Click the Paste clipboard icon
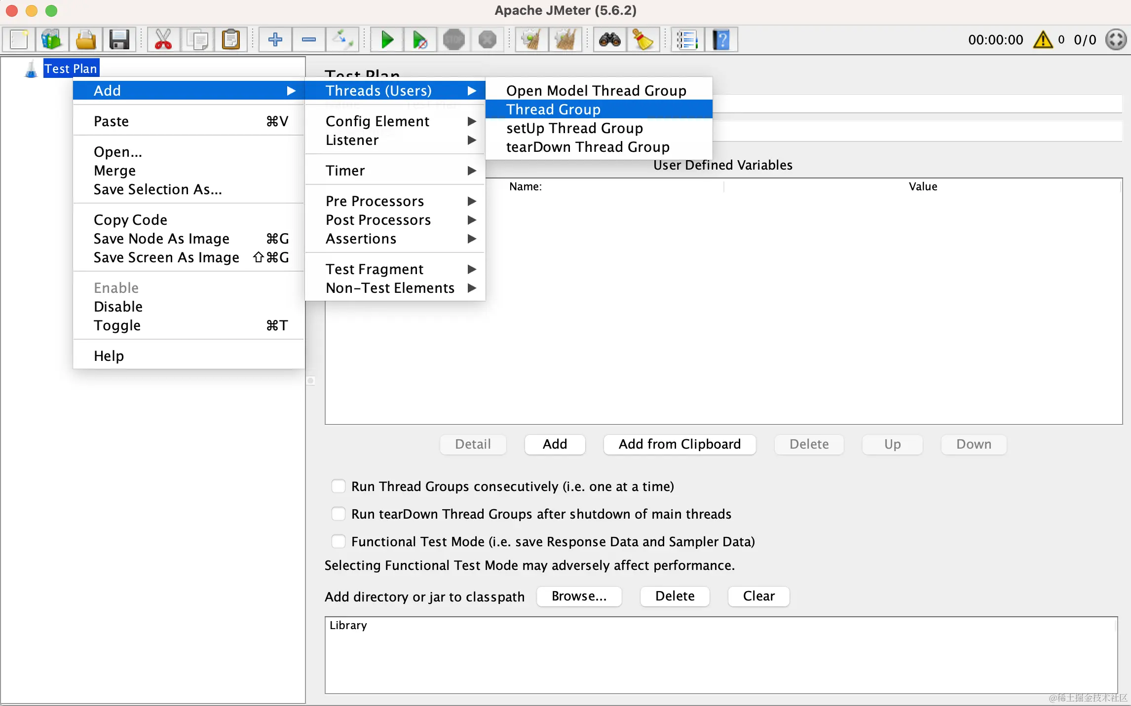1131x706 pixels. coord(230,39)
